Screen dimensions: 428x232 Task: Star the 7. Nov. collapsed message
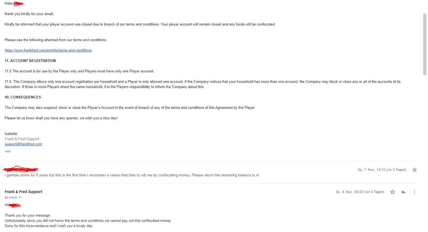click(x=414, y=170)
